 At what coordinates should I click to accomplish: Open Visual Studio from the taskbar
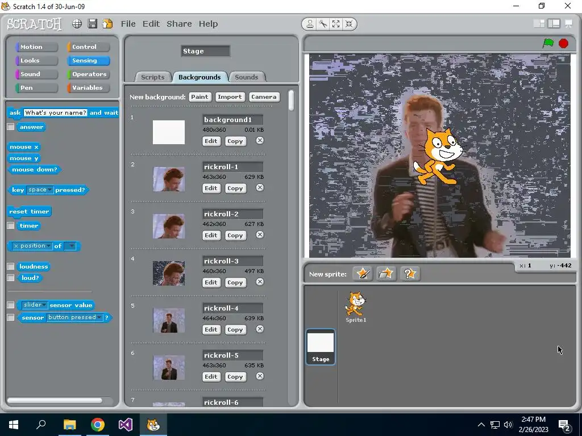[126, 425]
